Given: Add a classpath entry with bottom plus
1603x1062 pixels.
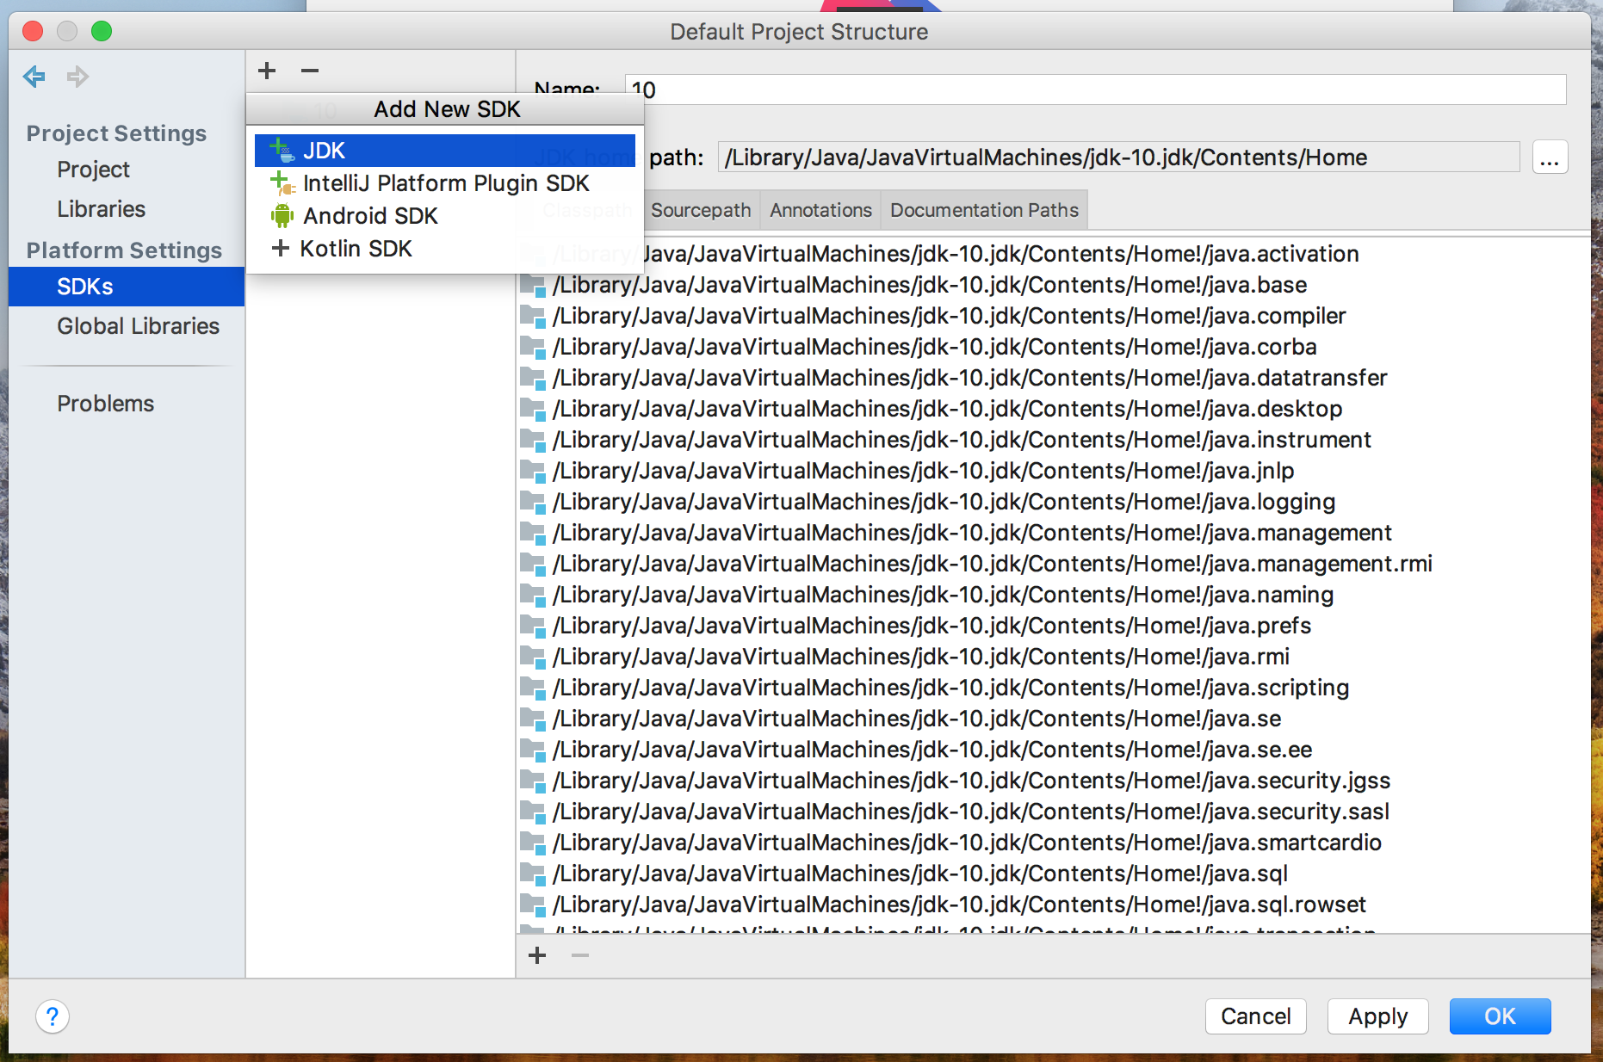Looking at the screenshot, I should [x=537, y=955].
